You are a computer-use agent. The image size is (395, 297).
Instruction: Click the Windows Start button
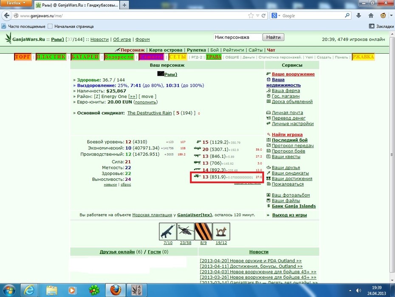point(9,291)
